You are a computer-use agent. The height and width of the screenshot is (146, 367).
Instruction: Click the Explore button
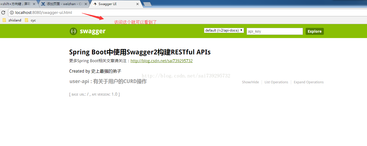point(315,31)
